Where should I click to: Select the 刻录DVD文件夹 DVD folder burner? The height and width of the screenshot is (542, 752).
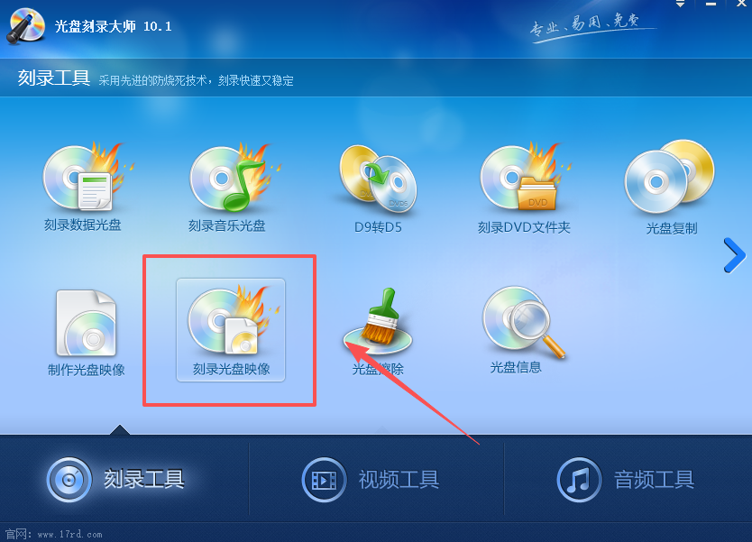point(524,188)
